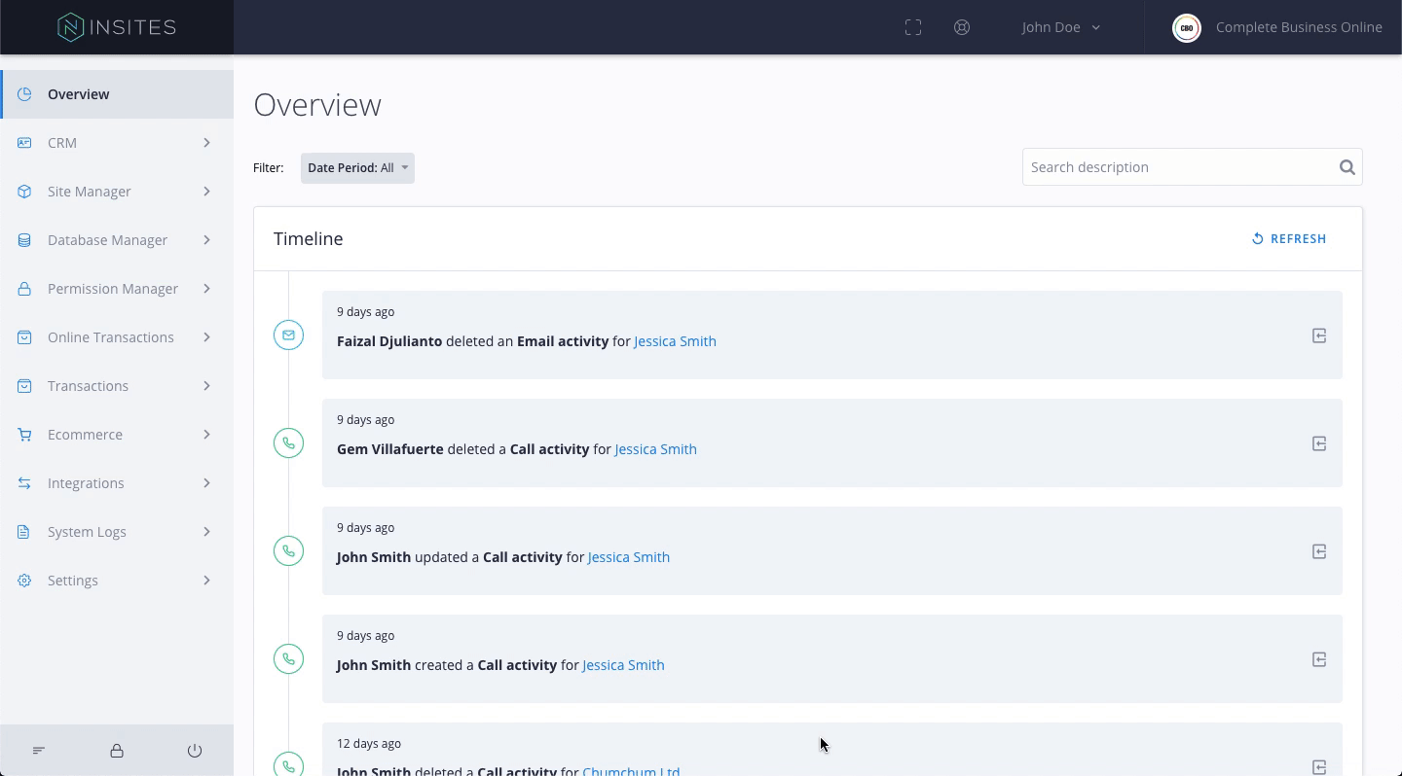Click the lock icon in sidebar footer
Image resolution: width=1402 pixels, height=776 pixels.
pos(117,751)
